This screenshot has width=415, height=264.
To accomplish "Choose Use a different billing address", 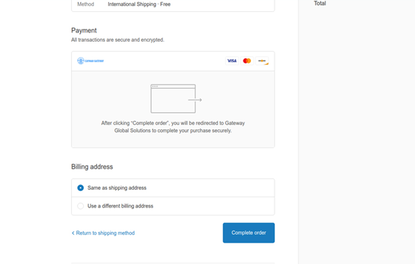I will 80,206.
